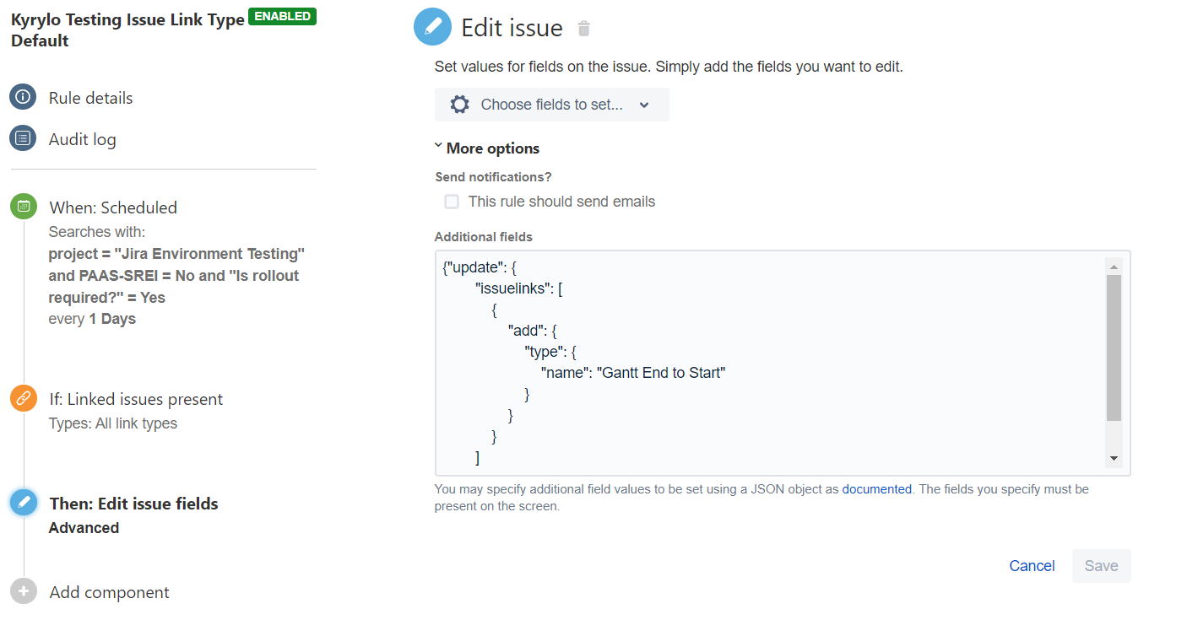This screenshot has height=636, width=1198.
Task: Click the ENABLED status badge
Action: click(282, 16)
